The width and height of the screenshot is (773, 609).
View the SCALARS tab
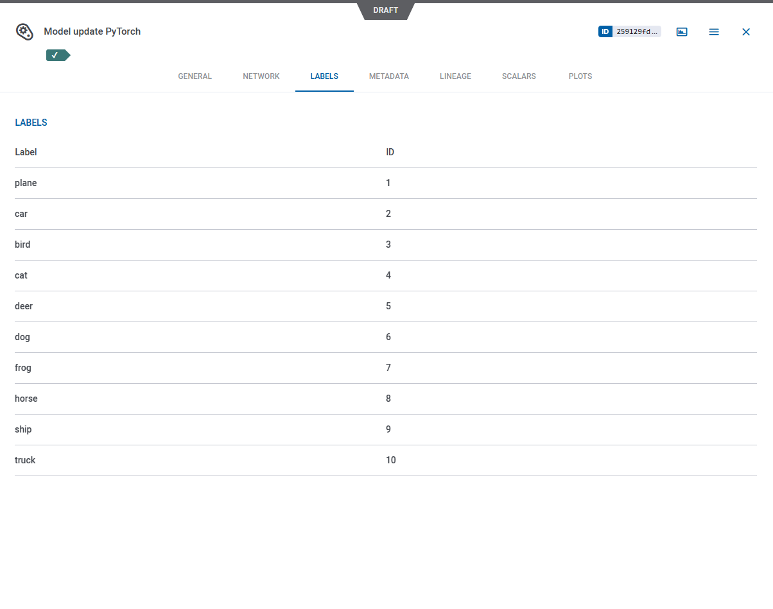(519, 76)
